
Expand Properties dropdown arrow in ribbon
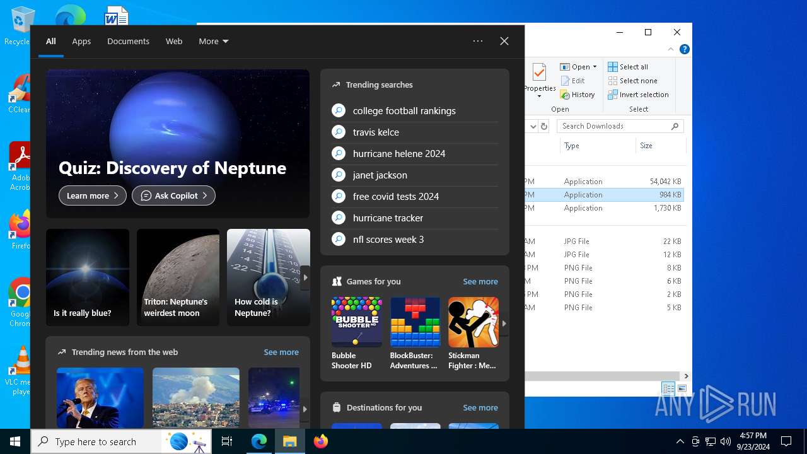(x=539, y=96)
